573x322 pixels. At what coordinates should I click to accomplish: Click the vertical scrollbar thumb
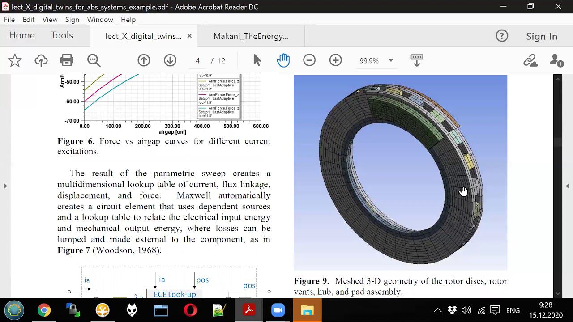[558, 142]
